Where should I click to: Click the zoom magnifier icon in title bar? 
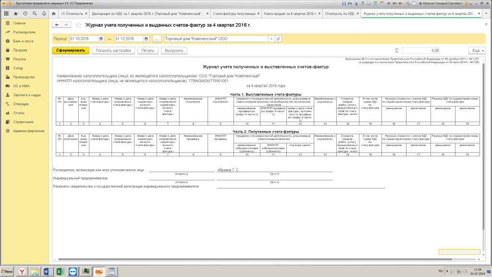tap(407, 3)
